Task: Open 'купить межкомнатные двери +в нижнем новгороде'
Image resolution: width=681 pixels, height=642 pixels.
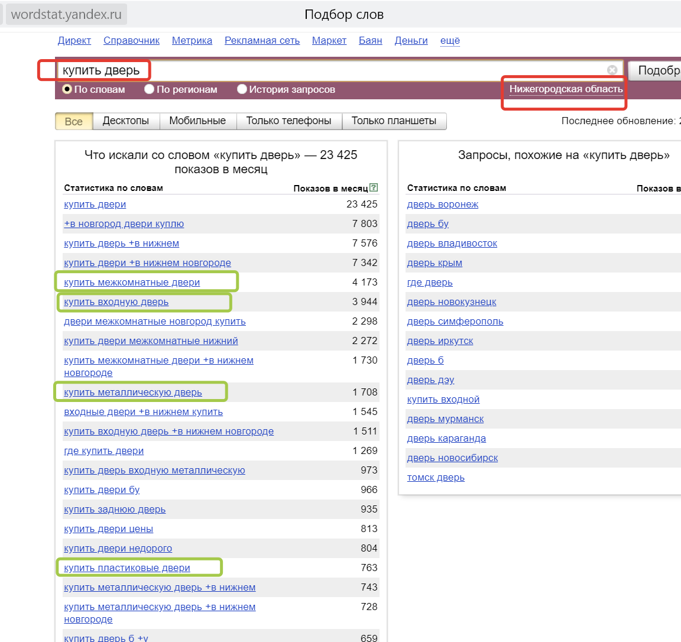Action: 158,366
